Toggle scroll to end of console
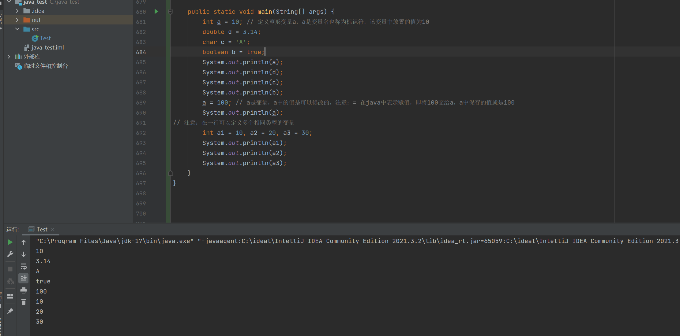680x336 pixels. tap(24, 278)
